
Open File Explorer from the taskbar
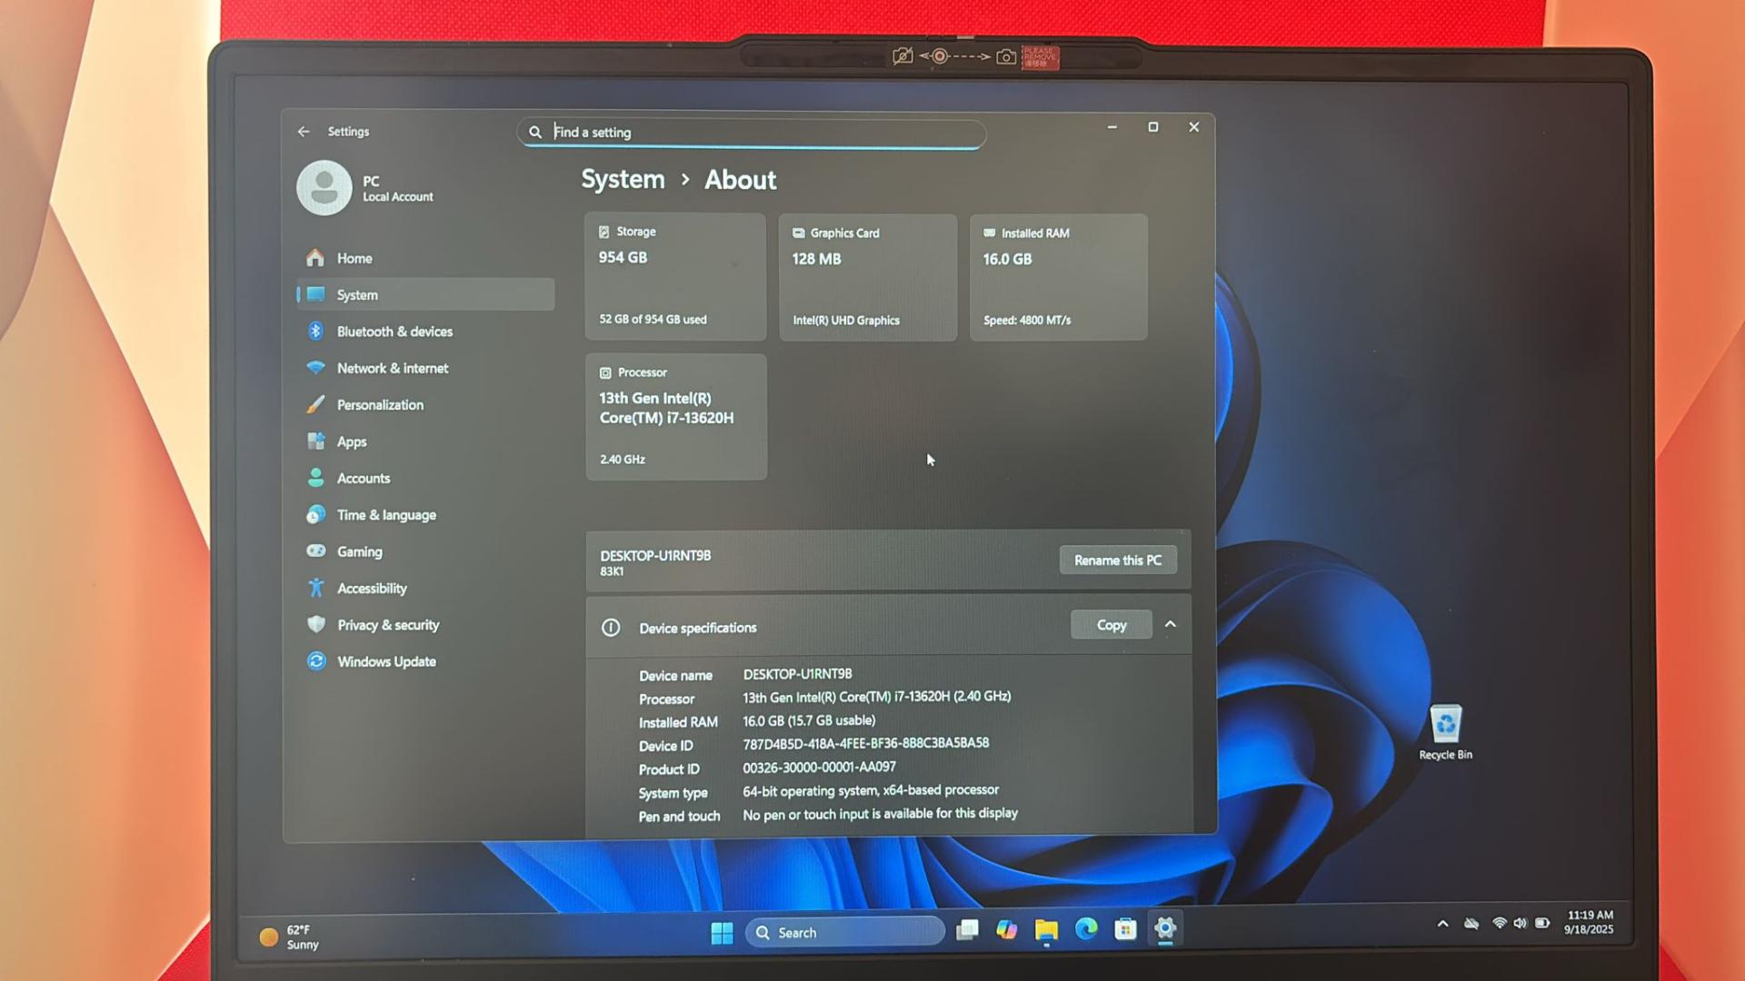[1046, 929]
